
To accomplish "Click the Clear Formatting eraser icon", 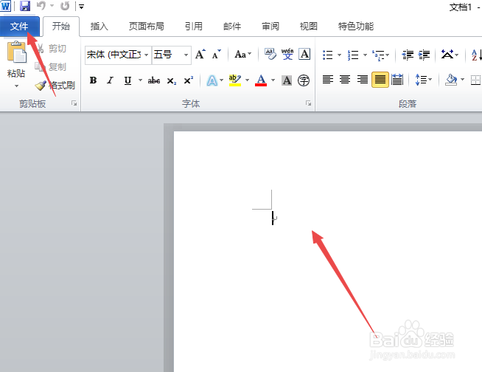I will coord(270,54).
